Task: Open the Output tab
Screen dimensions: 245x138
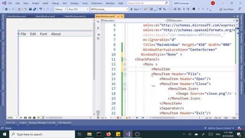Action: click(x=23, y=123)
